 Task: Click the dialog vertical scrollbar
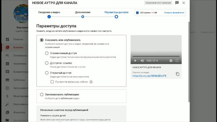pos(189,62)
